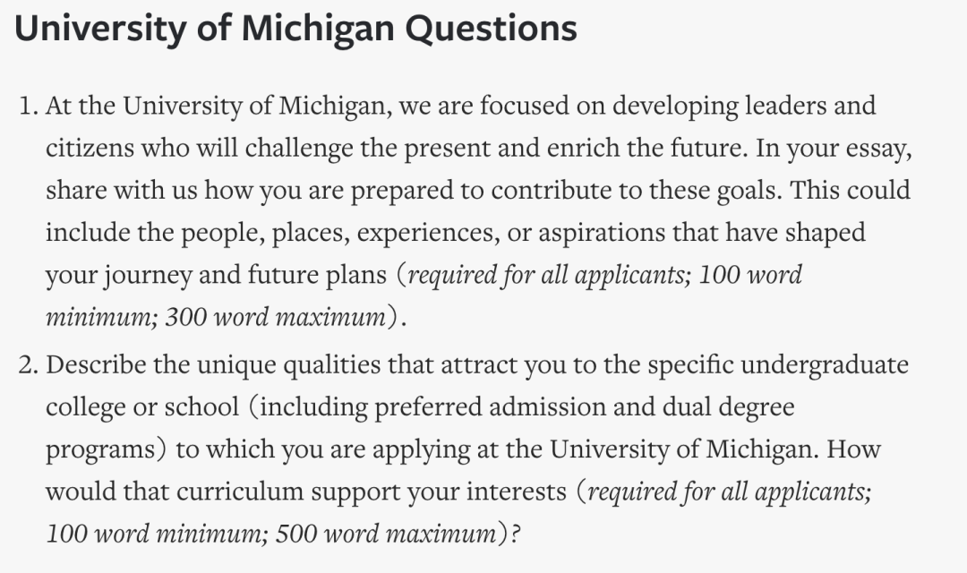Click list number 1 marker

pos(29,106)
